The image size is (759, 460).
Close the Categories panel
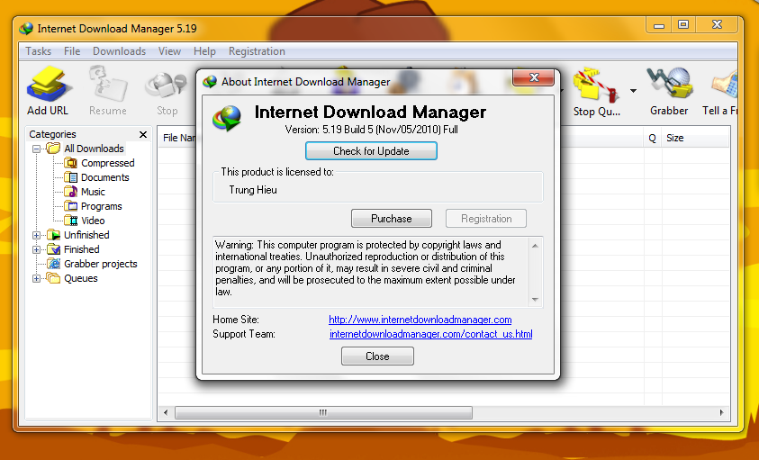[x=143, y=134]
